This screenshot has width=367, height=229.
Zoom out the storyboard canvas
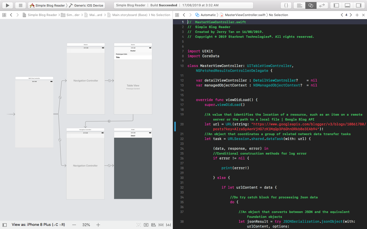coord(74,225)
